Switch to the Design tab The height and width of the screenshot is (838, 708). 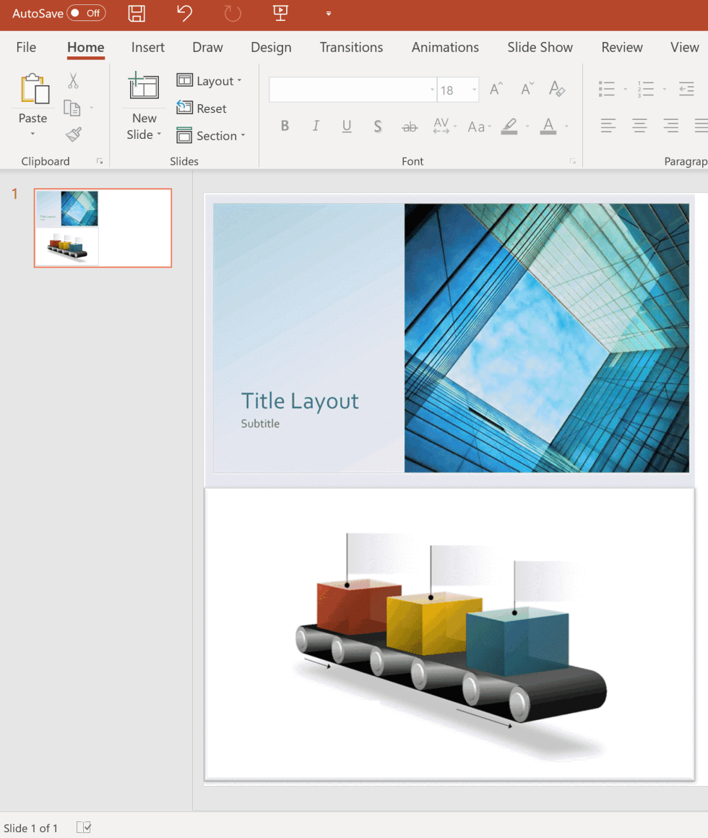click(x=271, y=47)
